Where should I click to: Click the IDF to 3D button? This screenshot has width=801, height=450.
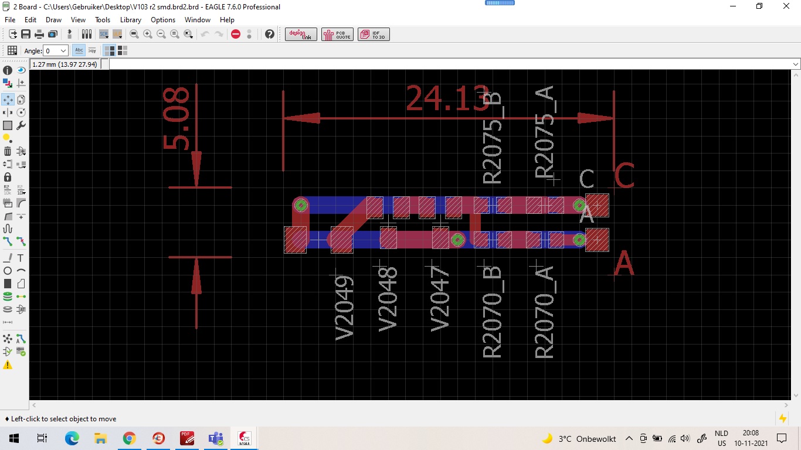pos(374,35)
